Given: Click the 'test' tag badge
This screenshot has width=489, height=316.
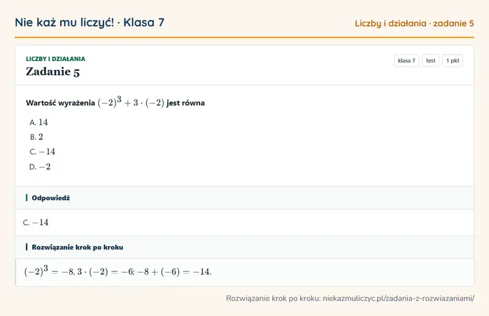Looking at the screenshot, I should click(x=430, y=61).
